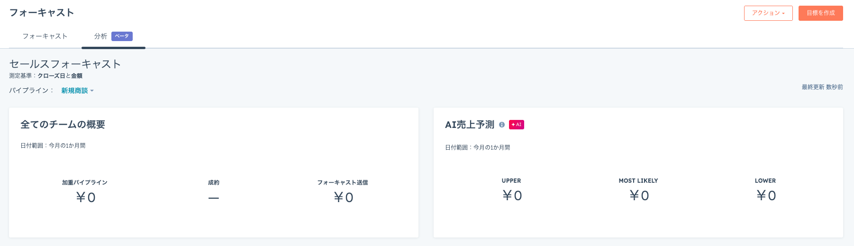This screenshot has width=854, height=246.
Task: Click the 最終更新 数秒前 timestamp
Action: 822,87
